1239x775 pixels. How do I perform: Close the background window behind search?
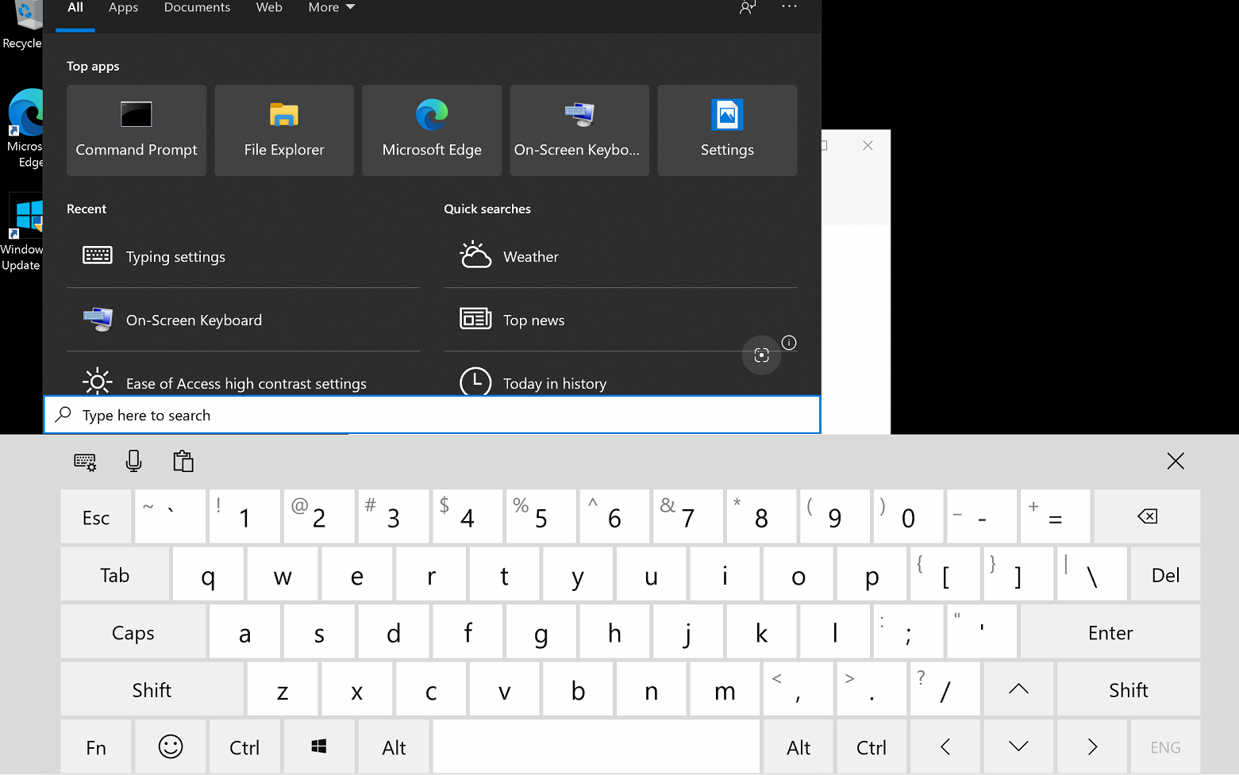(x=868, y=145)
